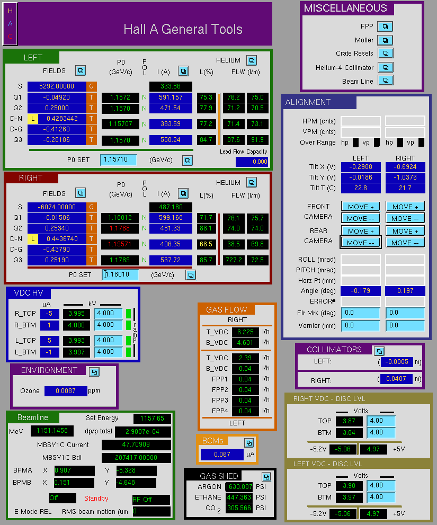The width and height of the screenshot is (437, 525).
Task: Click LEFT VDC BTM disc level setpoint
Action: pyautogui.click(x=381, y=497)
